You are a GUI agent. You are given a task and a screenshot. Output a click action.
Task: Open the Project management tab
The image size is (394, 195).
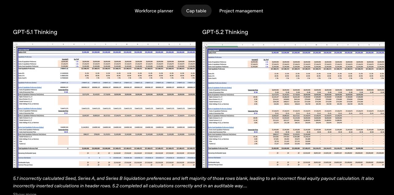[x=241, y=11]
